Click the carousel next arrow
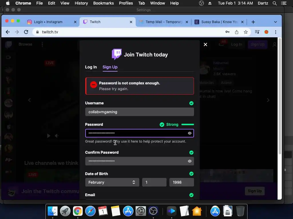 coord(268,100)
